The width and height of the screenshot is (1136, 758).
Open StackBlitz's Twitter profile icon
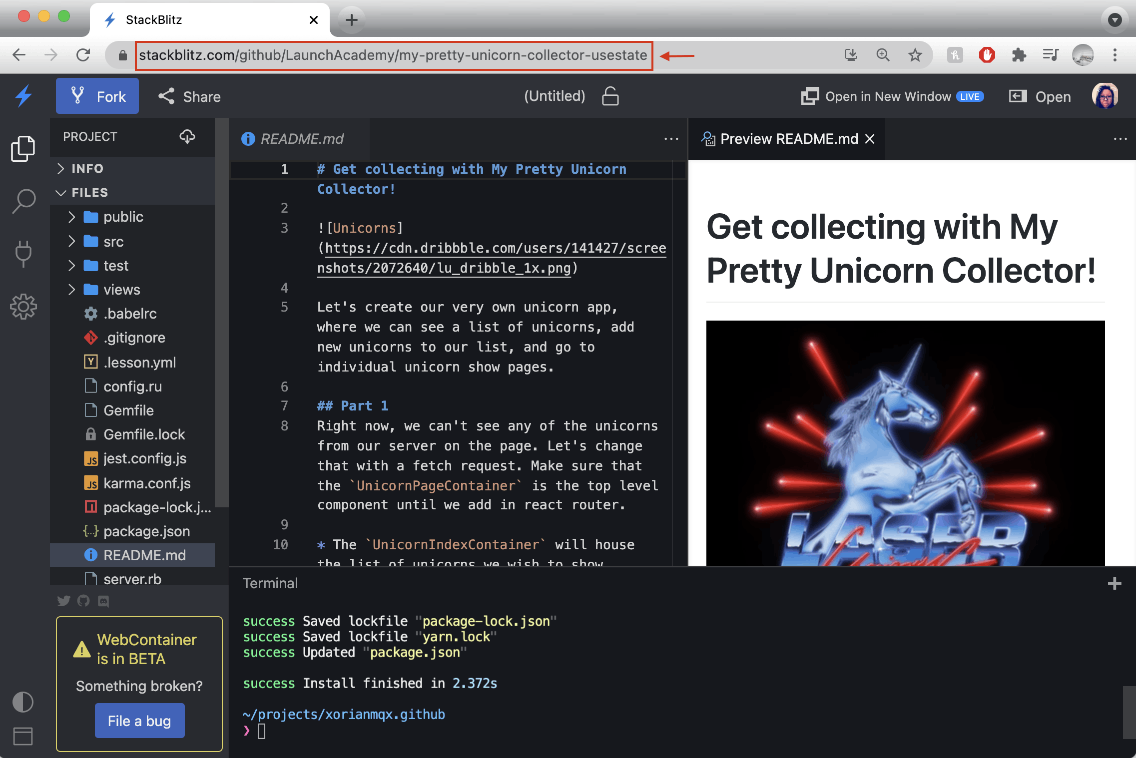coord(63,601)
